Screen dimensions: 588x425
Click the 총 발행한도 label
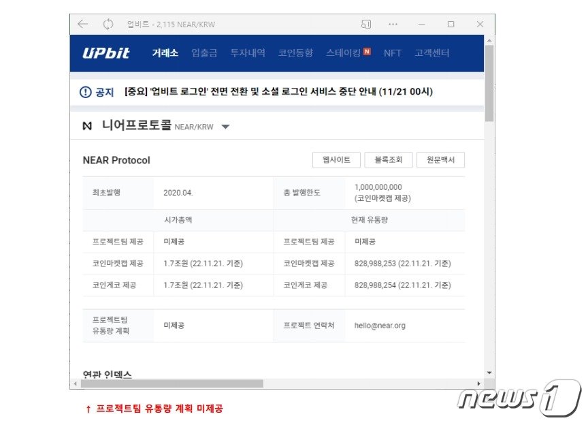tap(302, 193)
